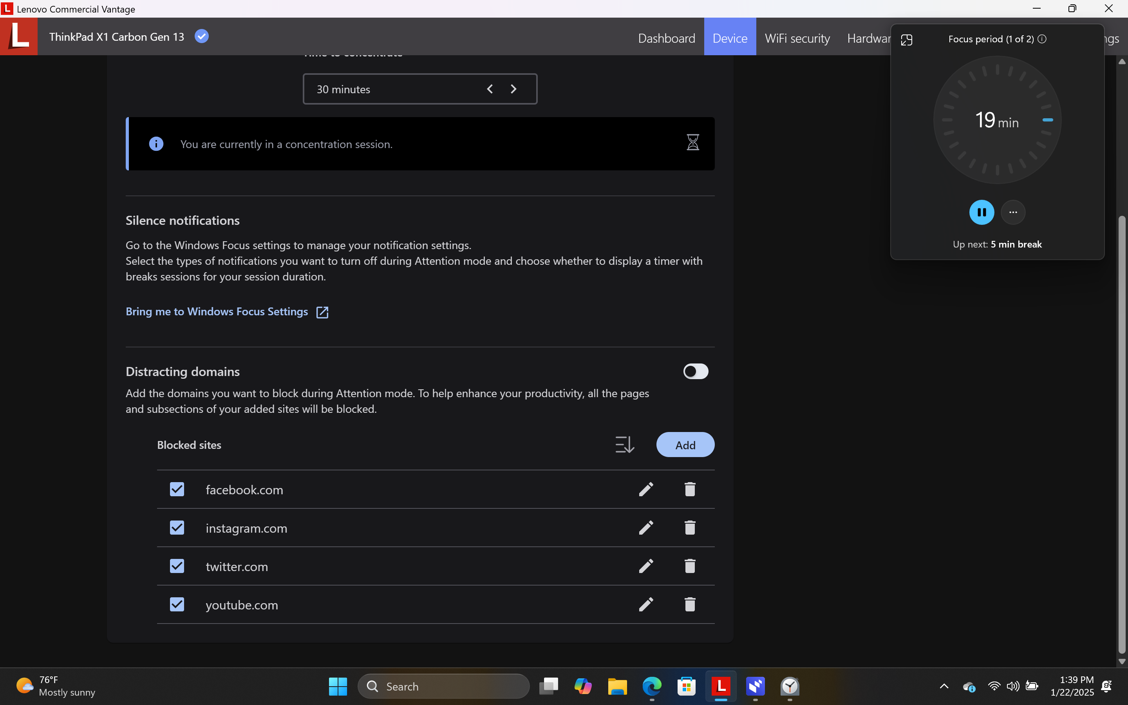Open the WiFi network icon in the tray
Image resolution: width=1128 pixels, height=705 pixels.
[994, 686]
